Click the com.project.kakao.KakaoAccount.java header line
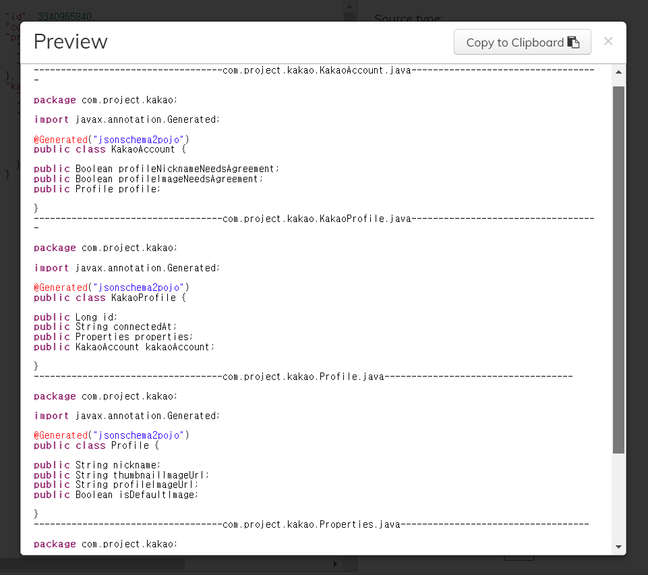648x575 pixels. click(314, 70)
